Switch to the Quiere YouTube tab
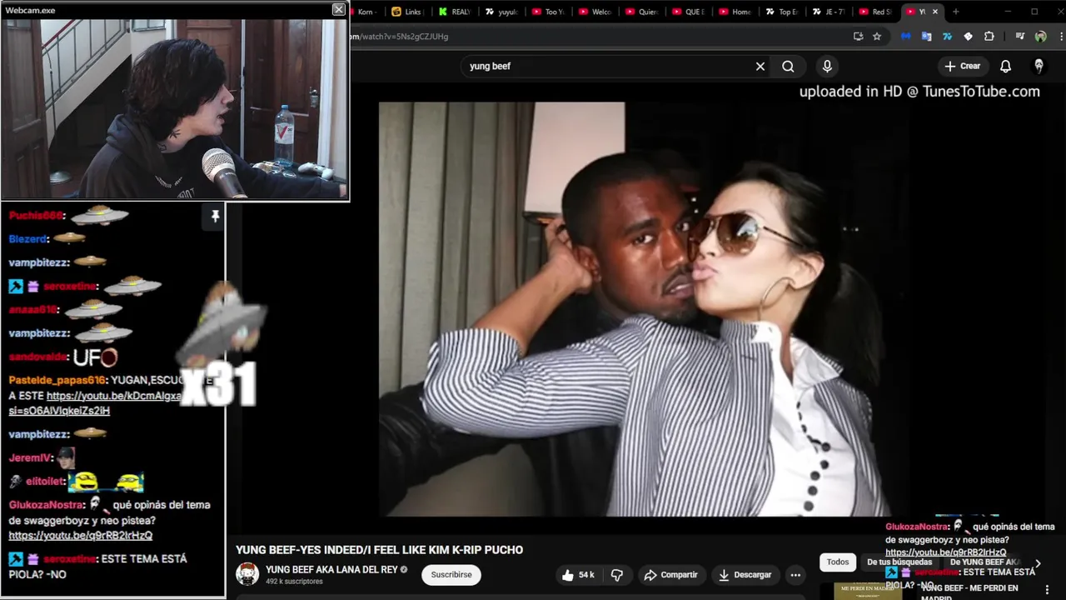1066x600 pixels. pos(641,12)
